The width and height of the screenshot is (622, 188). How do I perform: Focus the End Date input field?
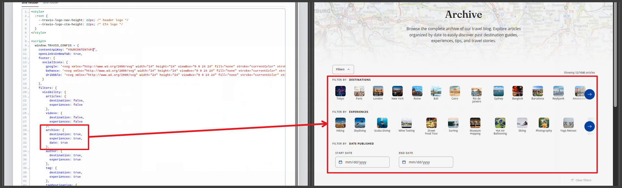[x=426, y=162]
